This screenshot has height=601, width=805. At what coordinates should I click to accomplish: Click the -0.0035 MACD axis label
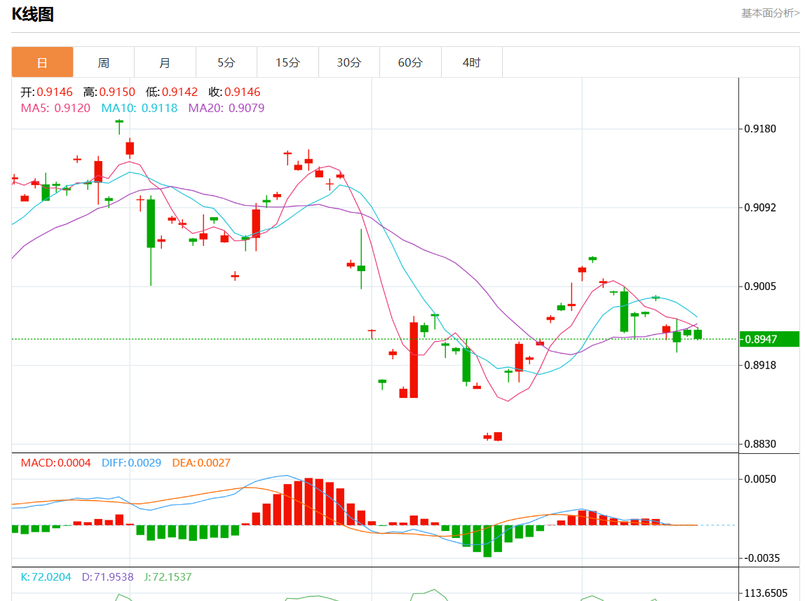coord(761,558)
